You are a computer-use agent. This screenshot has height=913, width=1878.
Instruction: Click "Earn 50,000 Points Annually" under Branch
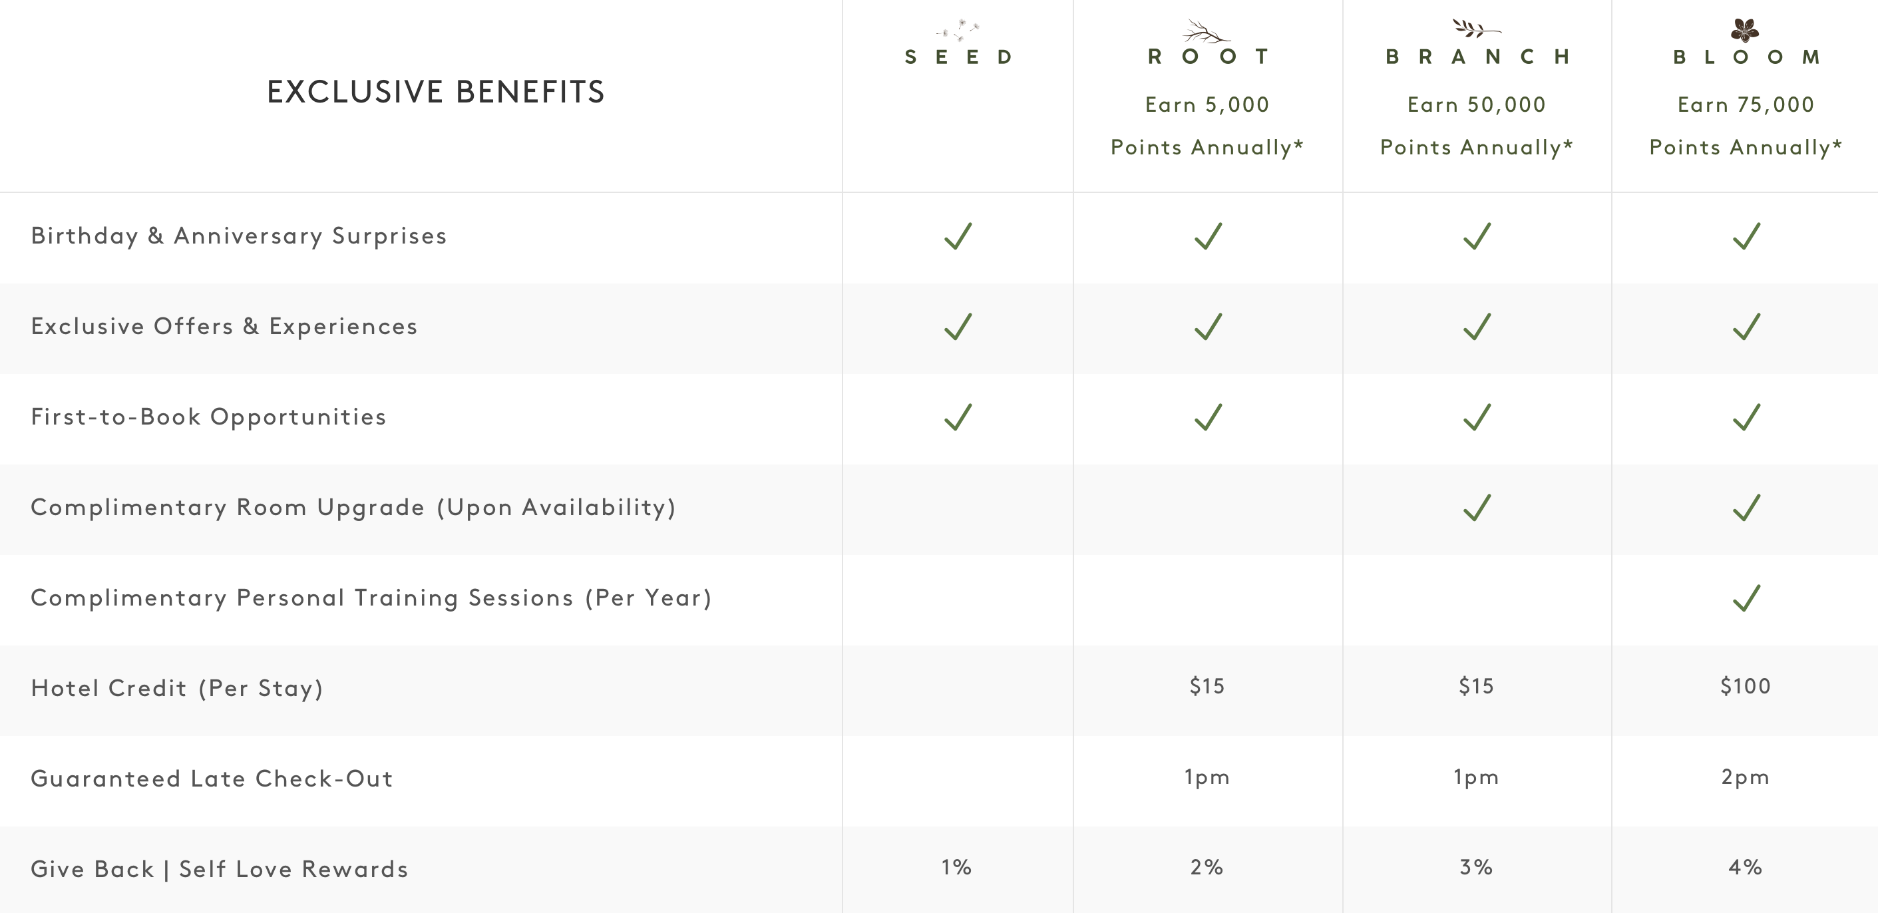pos(1476,125)
